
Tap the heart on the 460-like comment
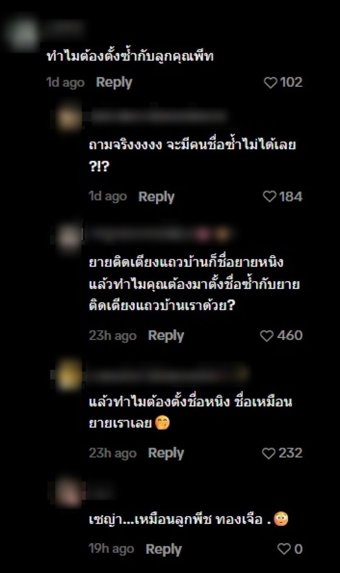[x=266, y=336]
